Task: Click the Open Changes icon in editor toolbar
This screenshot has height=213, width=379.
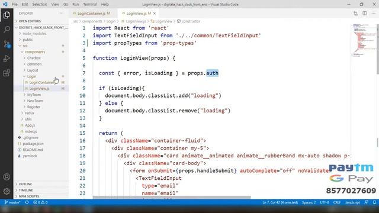Action: pyautogui.click(x=355, y=14)
